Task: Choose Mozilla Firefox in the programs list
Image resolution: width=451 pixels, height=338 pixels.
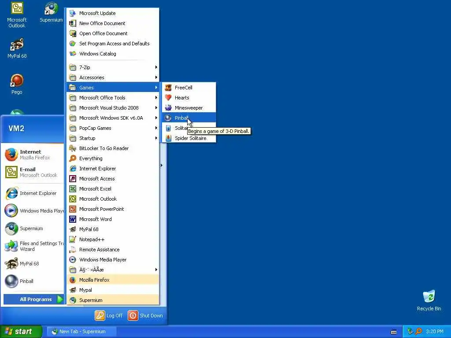Action: pos(113,280)
